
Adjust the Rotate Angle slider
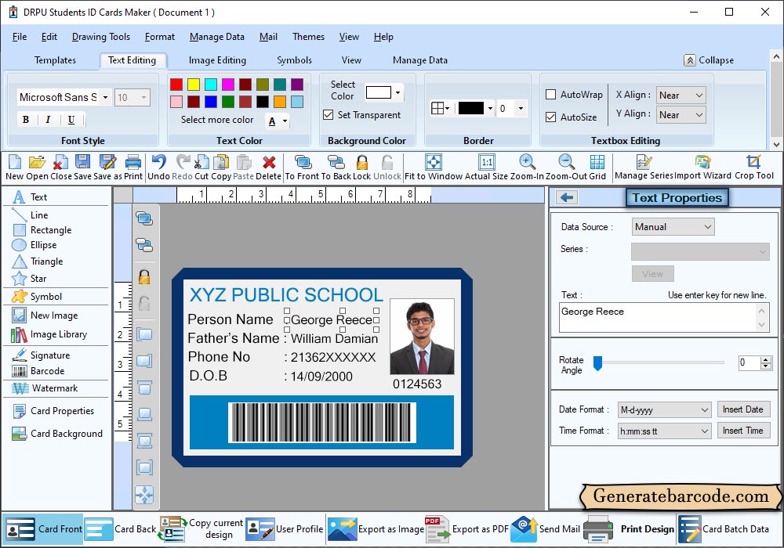tap(597, 362)
